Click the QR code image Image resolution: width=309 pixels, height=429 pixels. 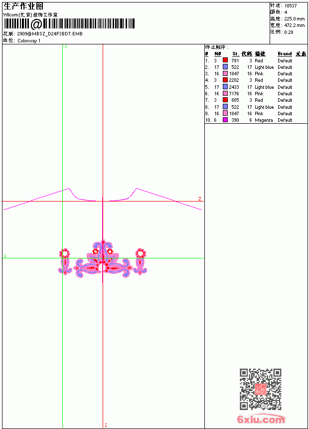[261, 389]
